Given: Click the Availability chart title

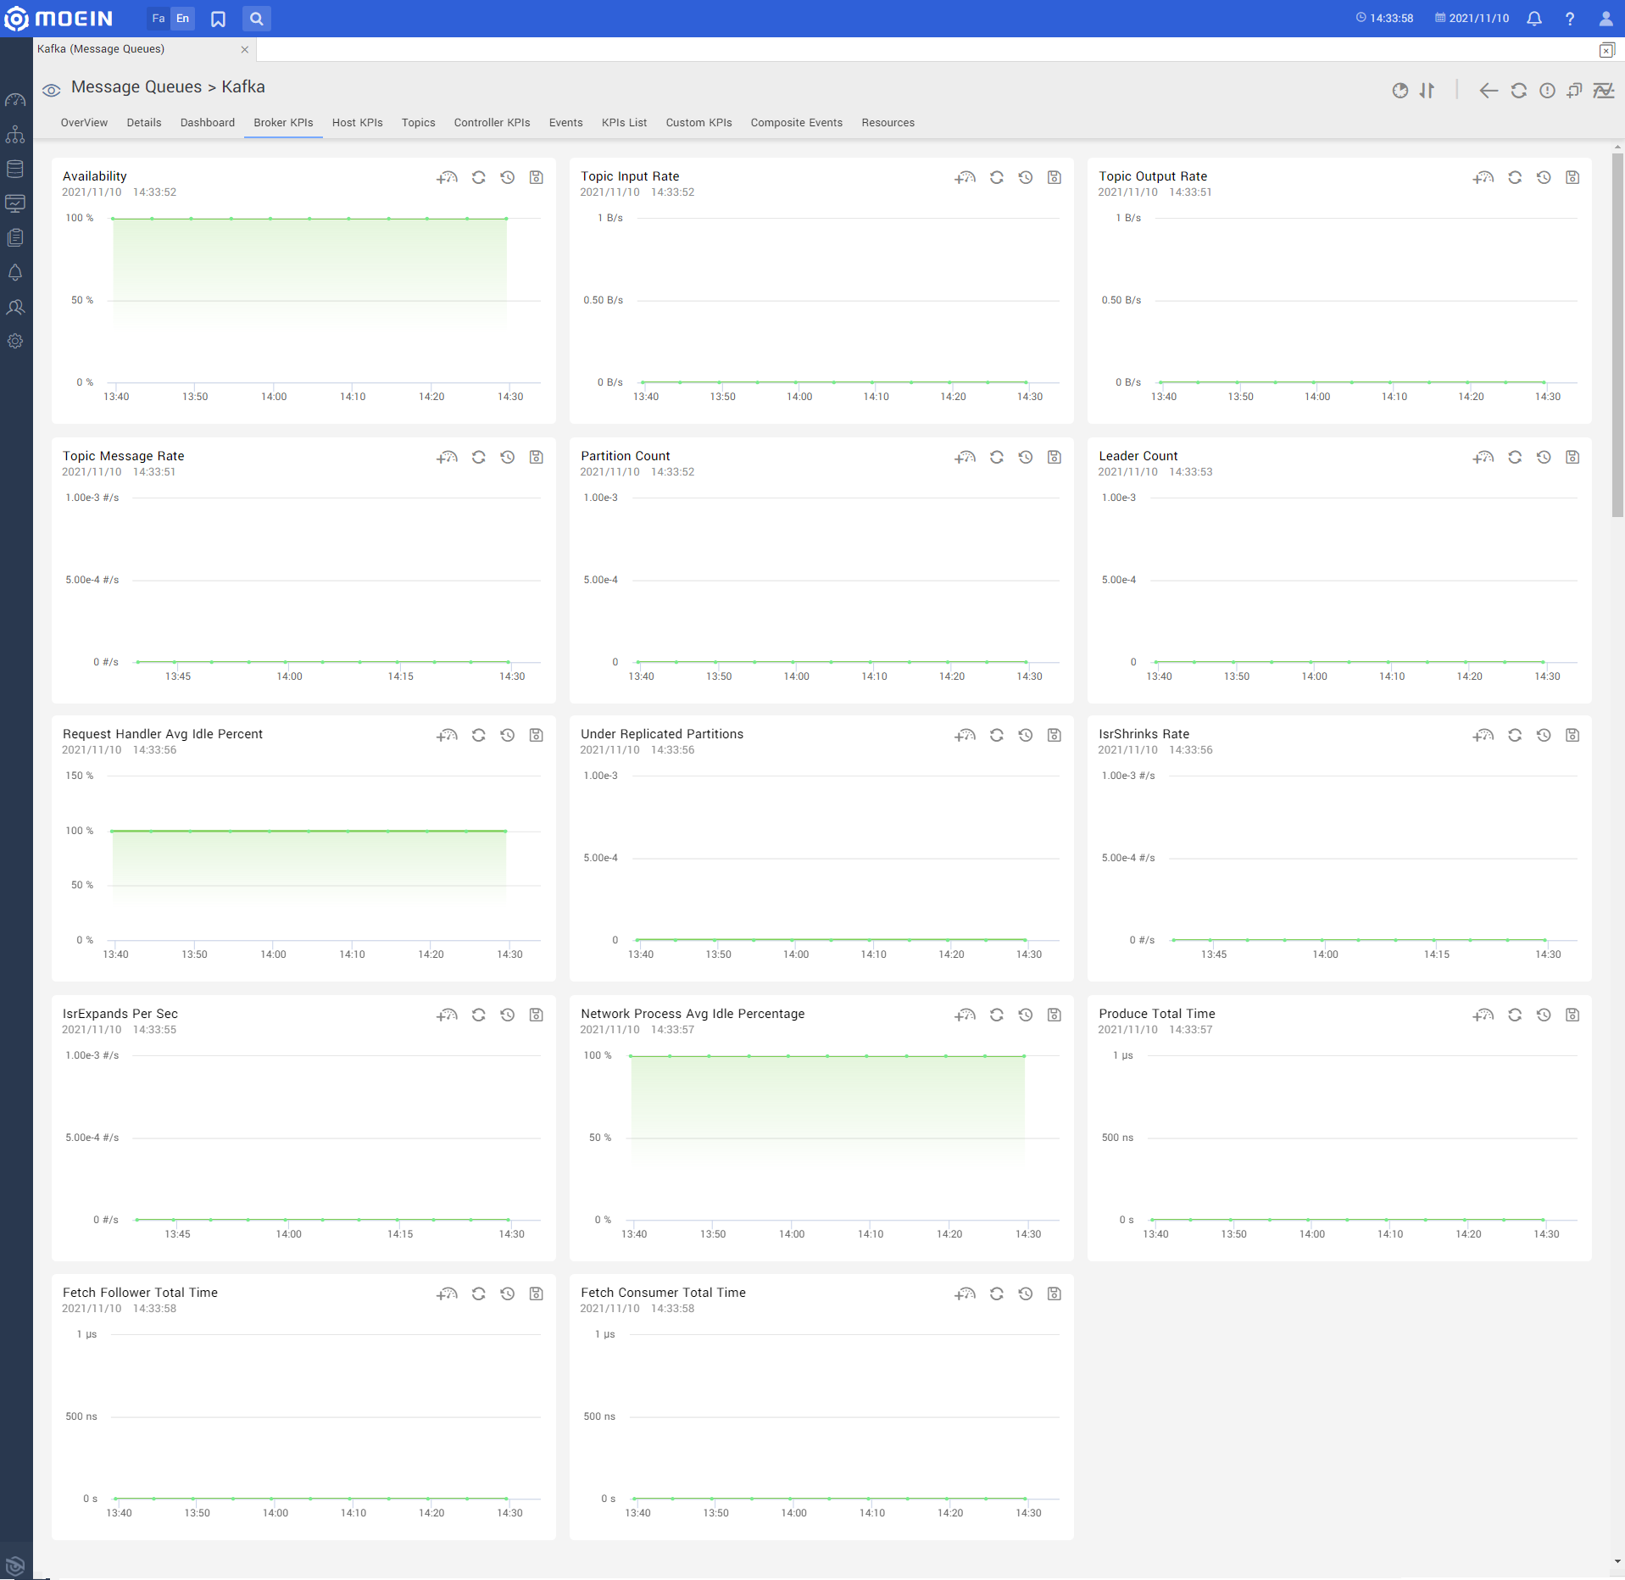Looking at the screenshot, I should [x=95, y=176].
